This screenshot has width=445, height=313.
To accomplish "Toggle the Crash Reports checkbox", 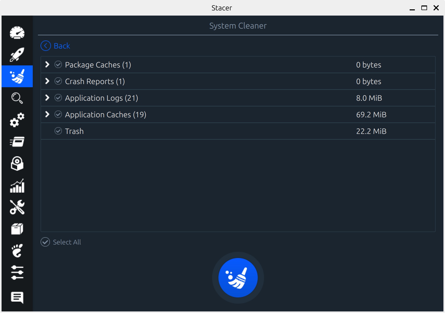I will pos(58,81).
